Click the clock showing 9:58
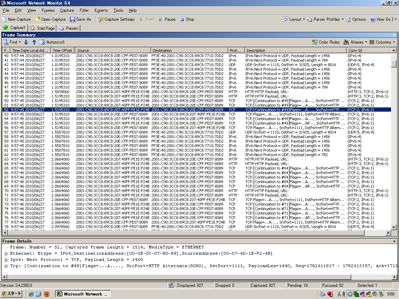The width and height of the screenshot is (399, 299). point(391,294)
